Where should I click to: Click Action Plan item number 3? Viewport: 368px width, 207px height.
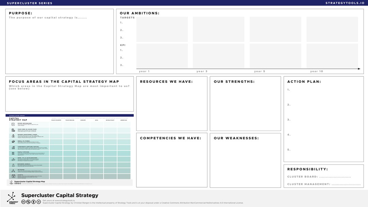point(289,120)
